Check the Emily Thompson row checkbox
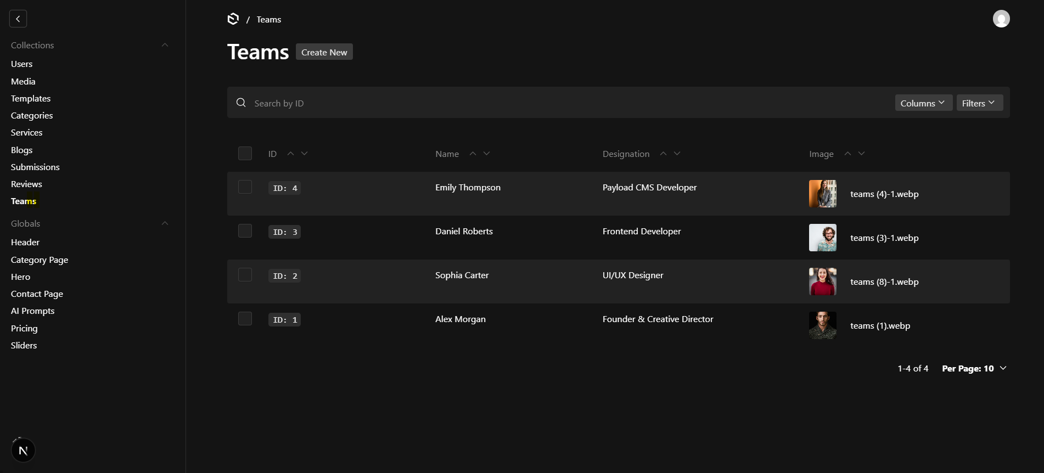The width and height of the screenshot is (1044, 473). point(245,187)
